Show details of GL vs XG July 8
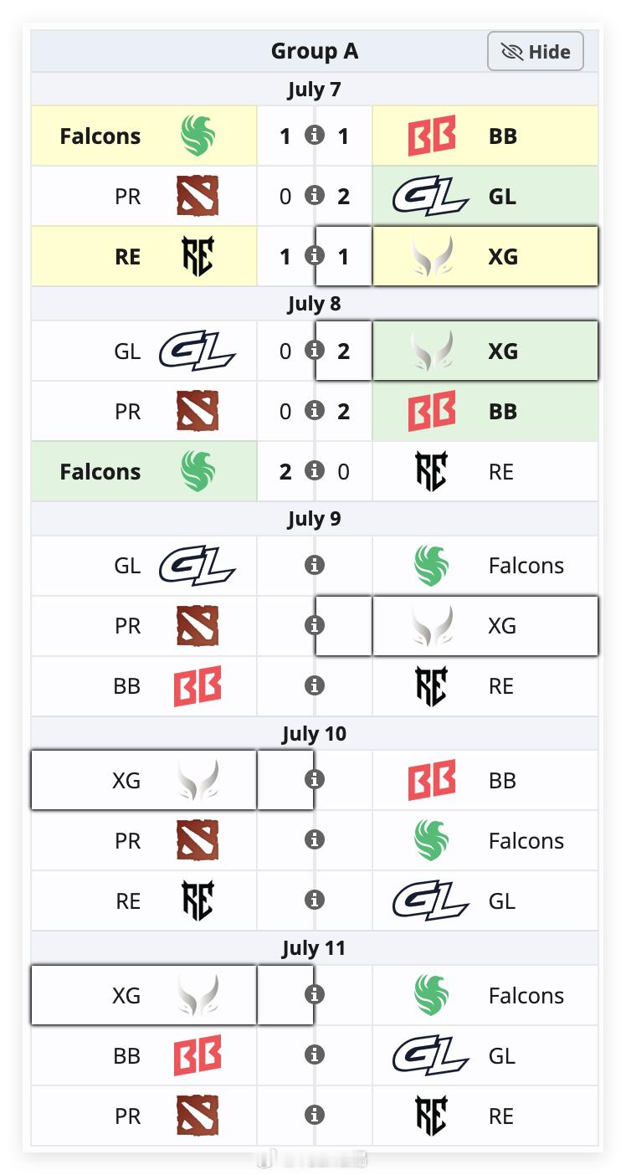This screenshot has width=626, height=1175. 315,350
